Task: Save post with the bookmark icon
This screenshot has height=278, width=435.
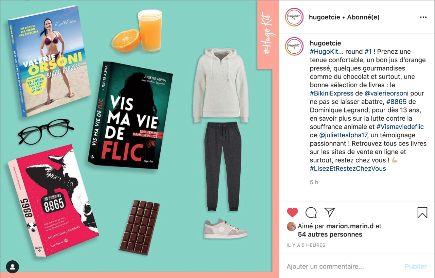Action: (422, 213)
